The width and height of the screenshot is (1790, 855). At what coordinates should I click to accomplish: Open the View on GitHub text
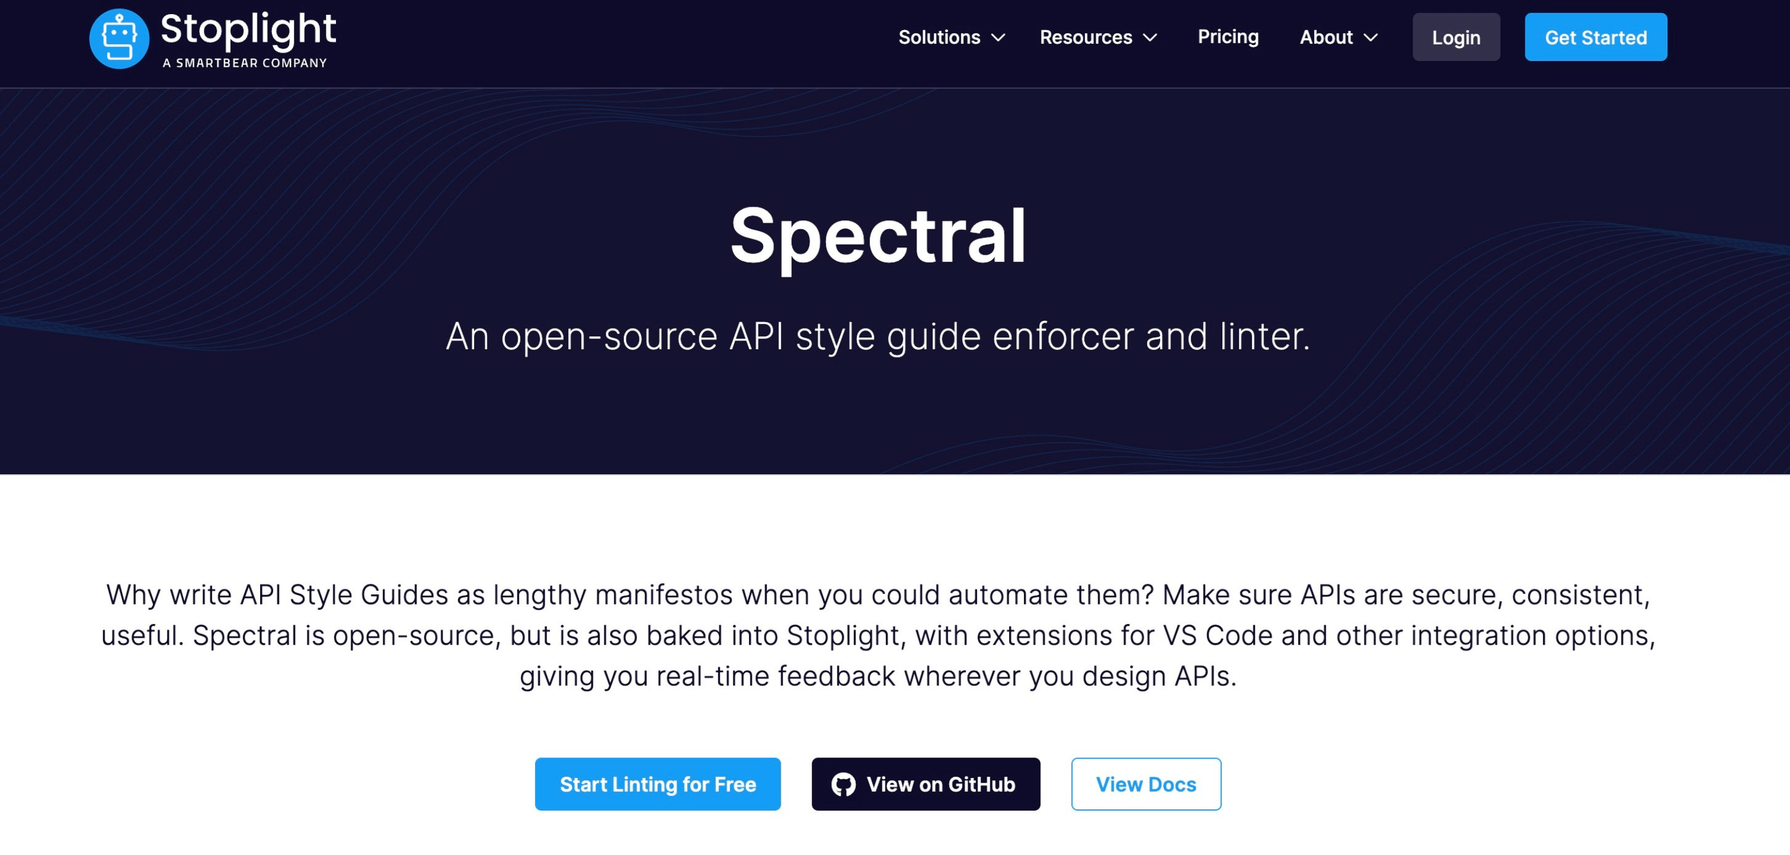[x=940, y=784]
